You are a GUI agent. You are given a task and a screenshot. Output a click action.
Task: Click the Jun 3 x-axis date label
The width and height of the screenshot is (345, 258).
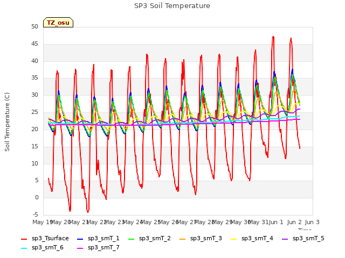pyautogui.click(x=312, y=222)
